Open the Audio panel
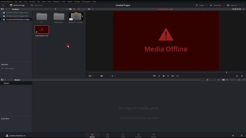The height and width of the screenshot is (138, 246). [x=200, y=5]
